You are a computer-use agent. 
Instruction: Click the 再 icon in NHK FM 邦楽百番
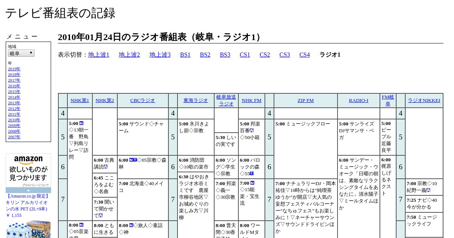coord(252,131)
